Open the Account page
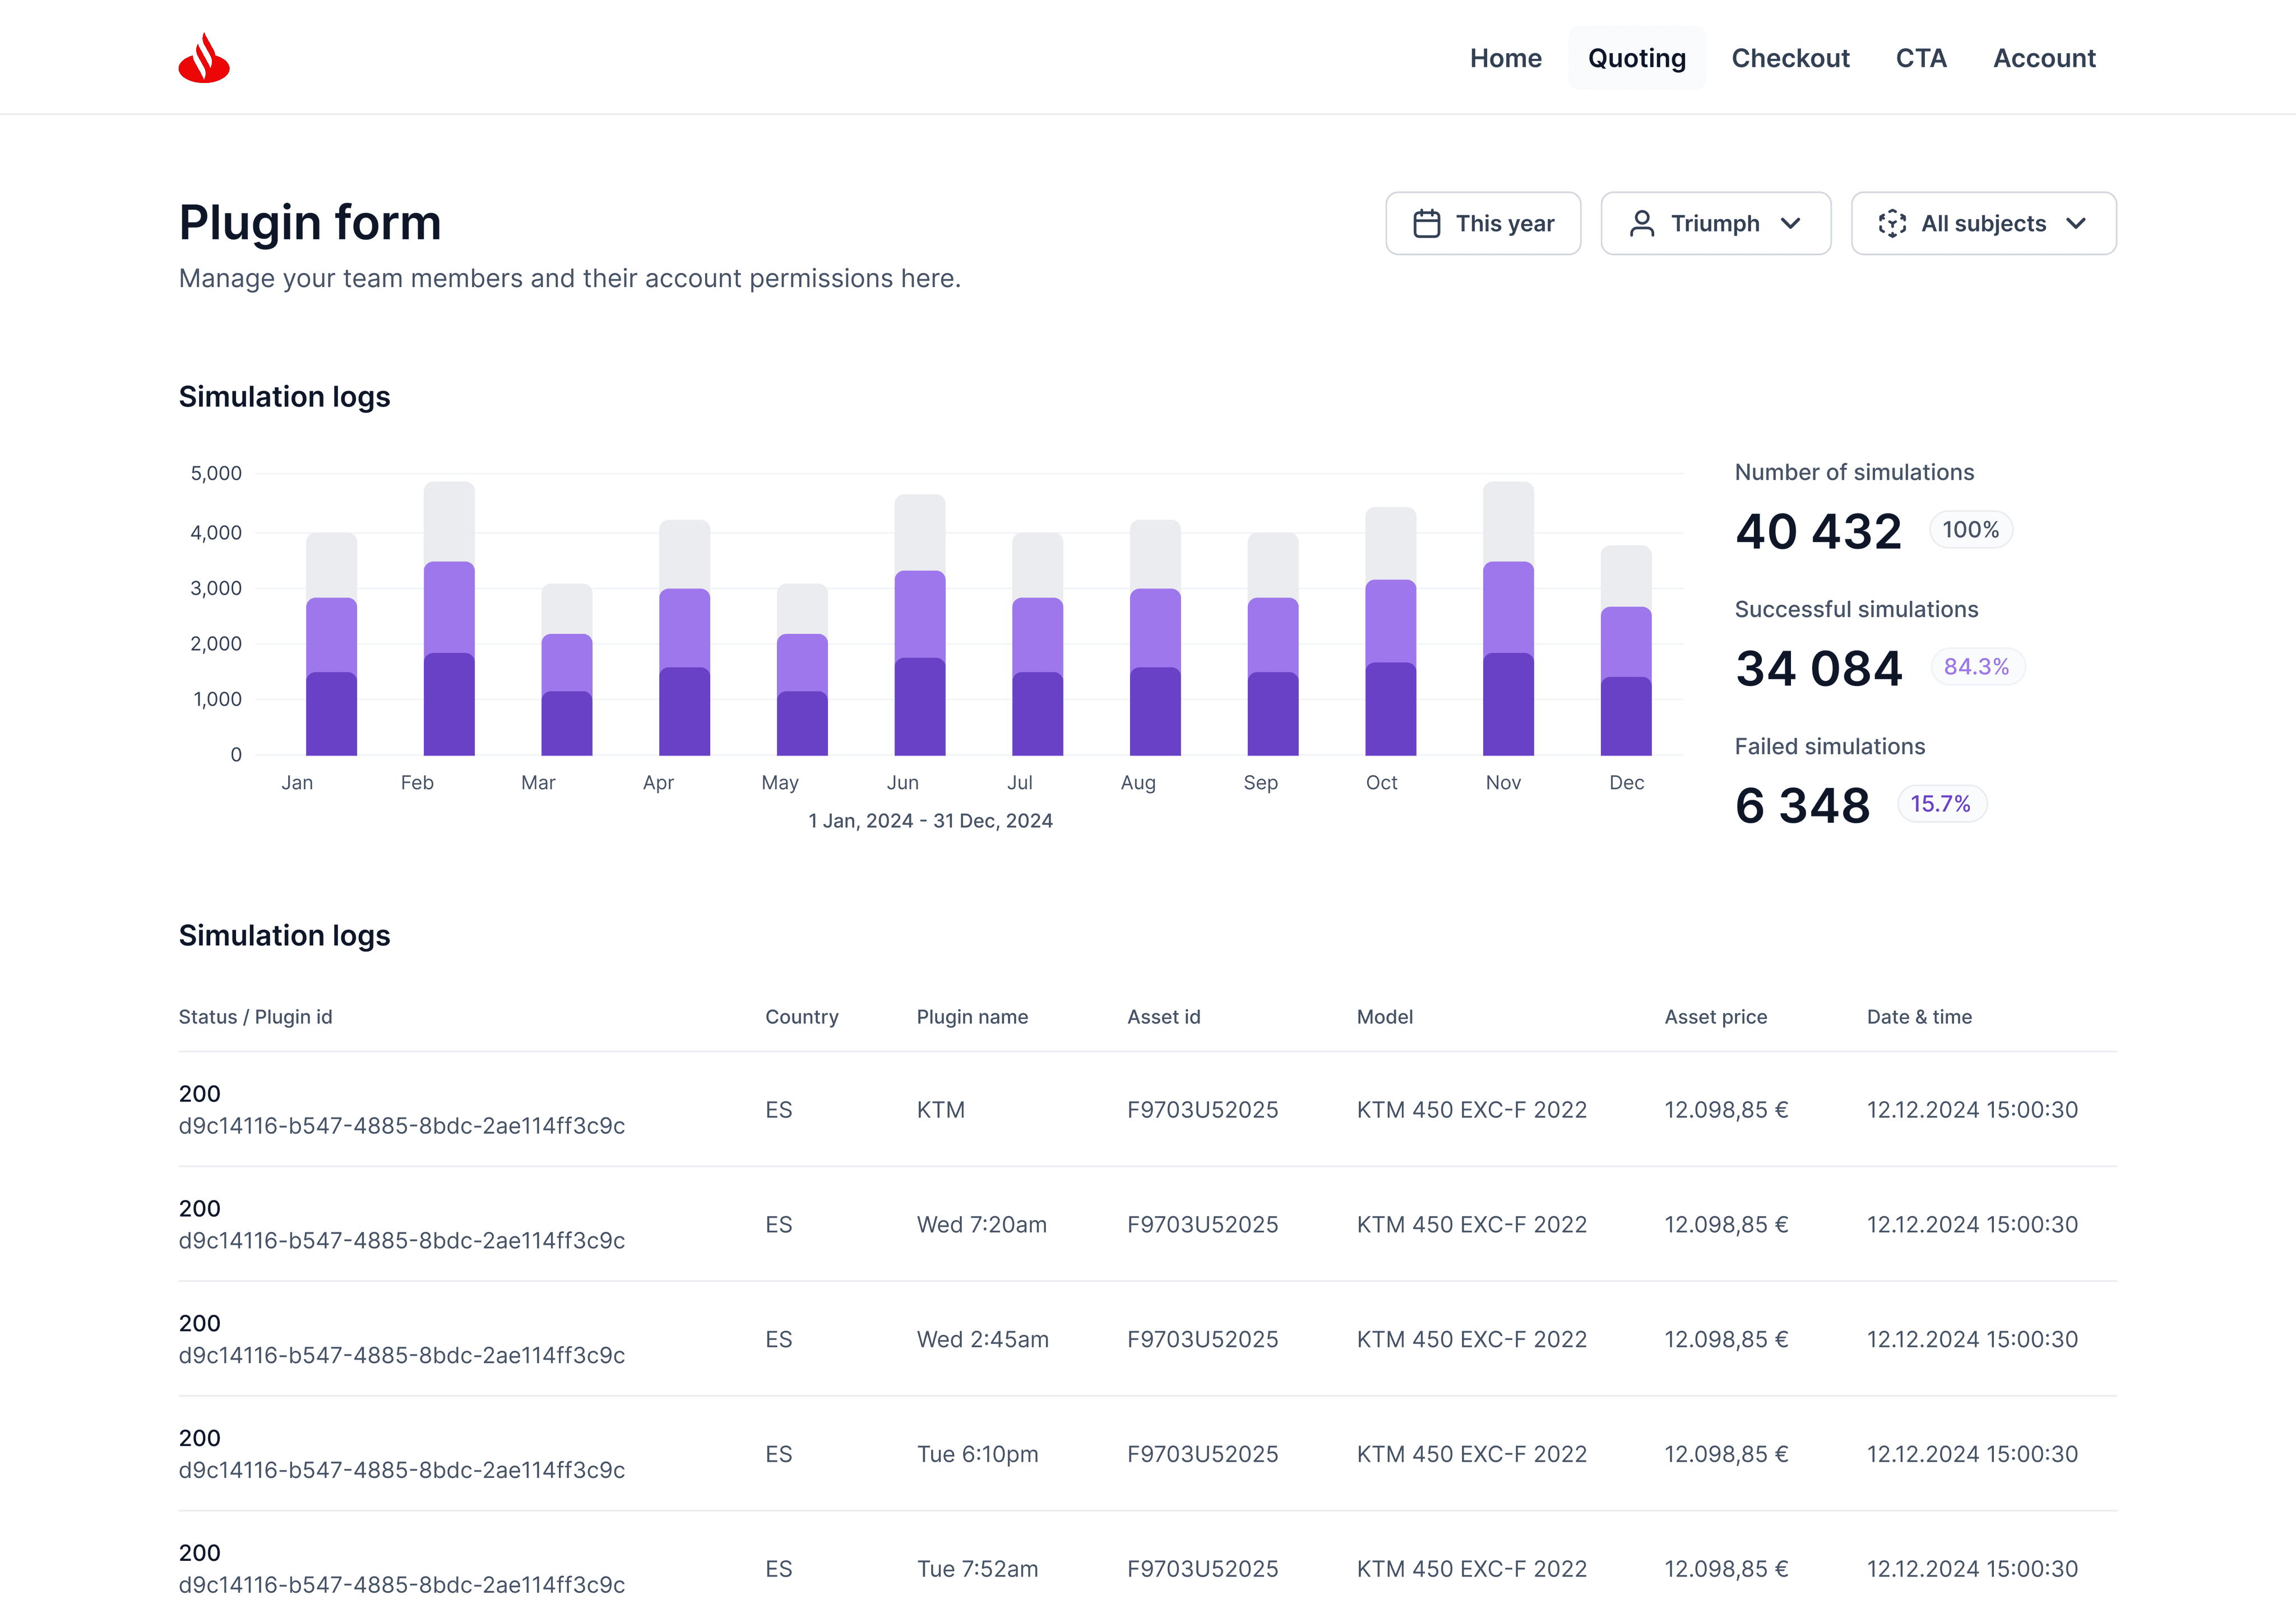 click(x=2044, y=58)
